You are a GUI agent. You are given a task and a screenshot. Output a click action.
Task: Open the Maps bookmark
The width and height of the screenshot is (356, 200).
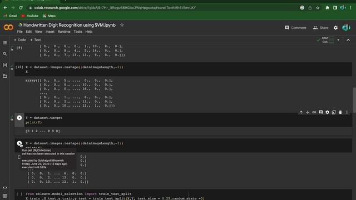49,16
